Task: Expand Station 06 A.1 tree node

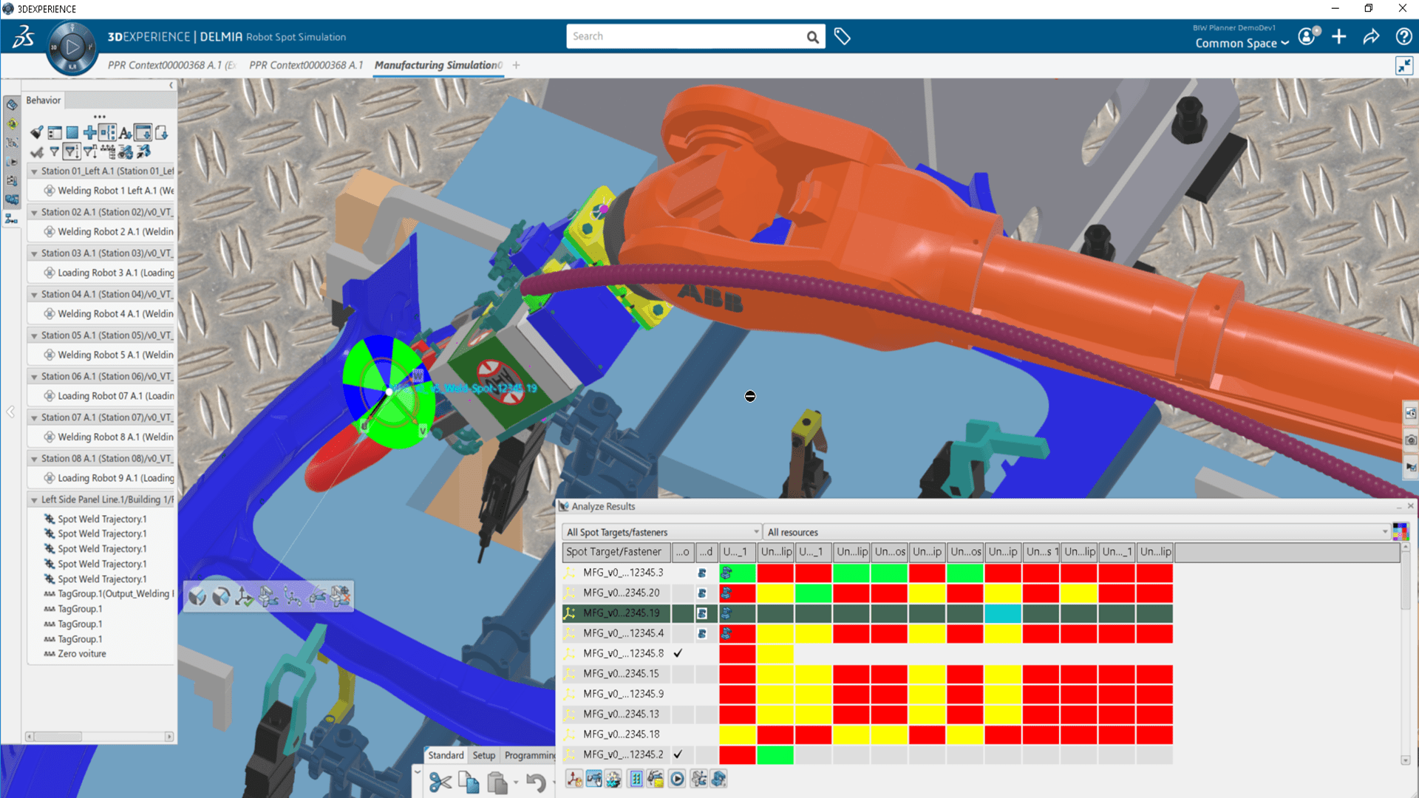Action: (x=31, y=375)
